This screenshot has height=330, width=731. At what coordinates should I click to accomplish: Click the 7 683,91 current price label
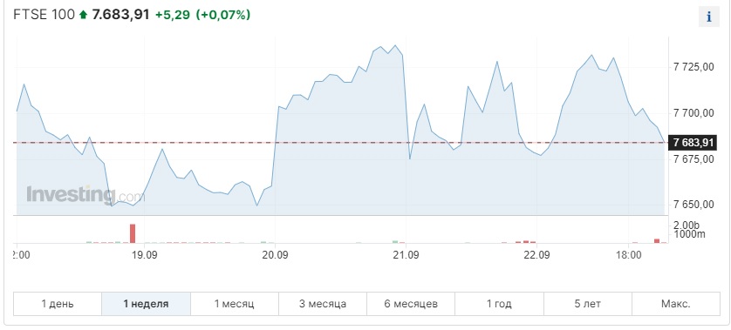tap(692, 143)
